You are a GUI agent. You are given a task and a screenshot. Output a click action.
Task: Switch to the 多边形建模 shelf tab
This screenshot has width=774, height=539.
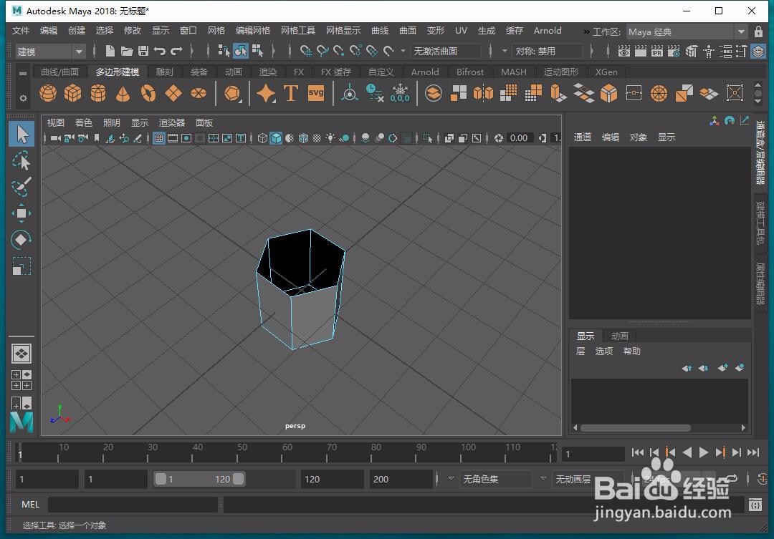(x=118, y=72)
